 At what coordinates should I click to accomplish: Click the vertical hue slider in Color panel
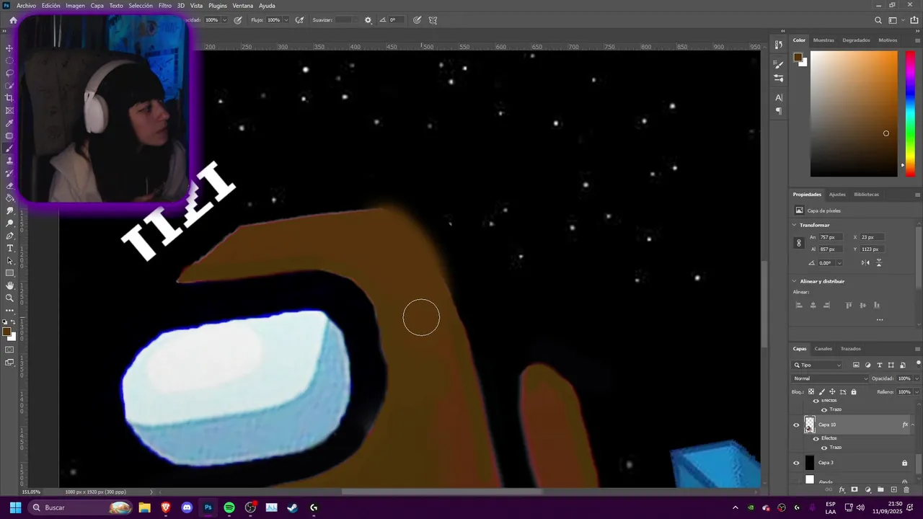click(910, 113)
